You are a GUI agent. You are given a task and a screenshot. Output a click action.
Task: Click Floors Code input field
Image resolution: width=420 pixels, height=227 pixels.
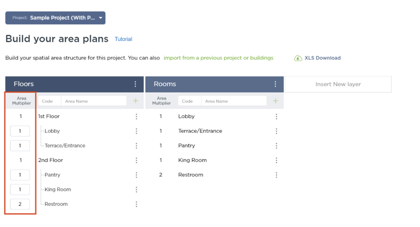(x=50, y=101)
